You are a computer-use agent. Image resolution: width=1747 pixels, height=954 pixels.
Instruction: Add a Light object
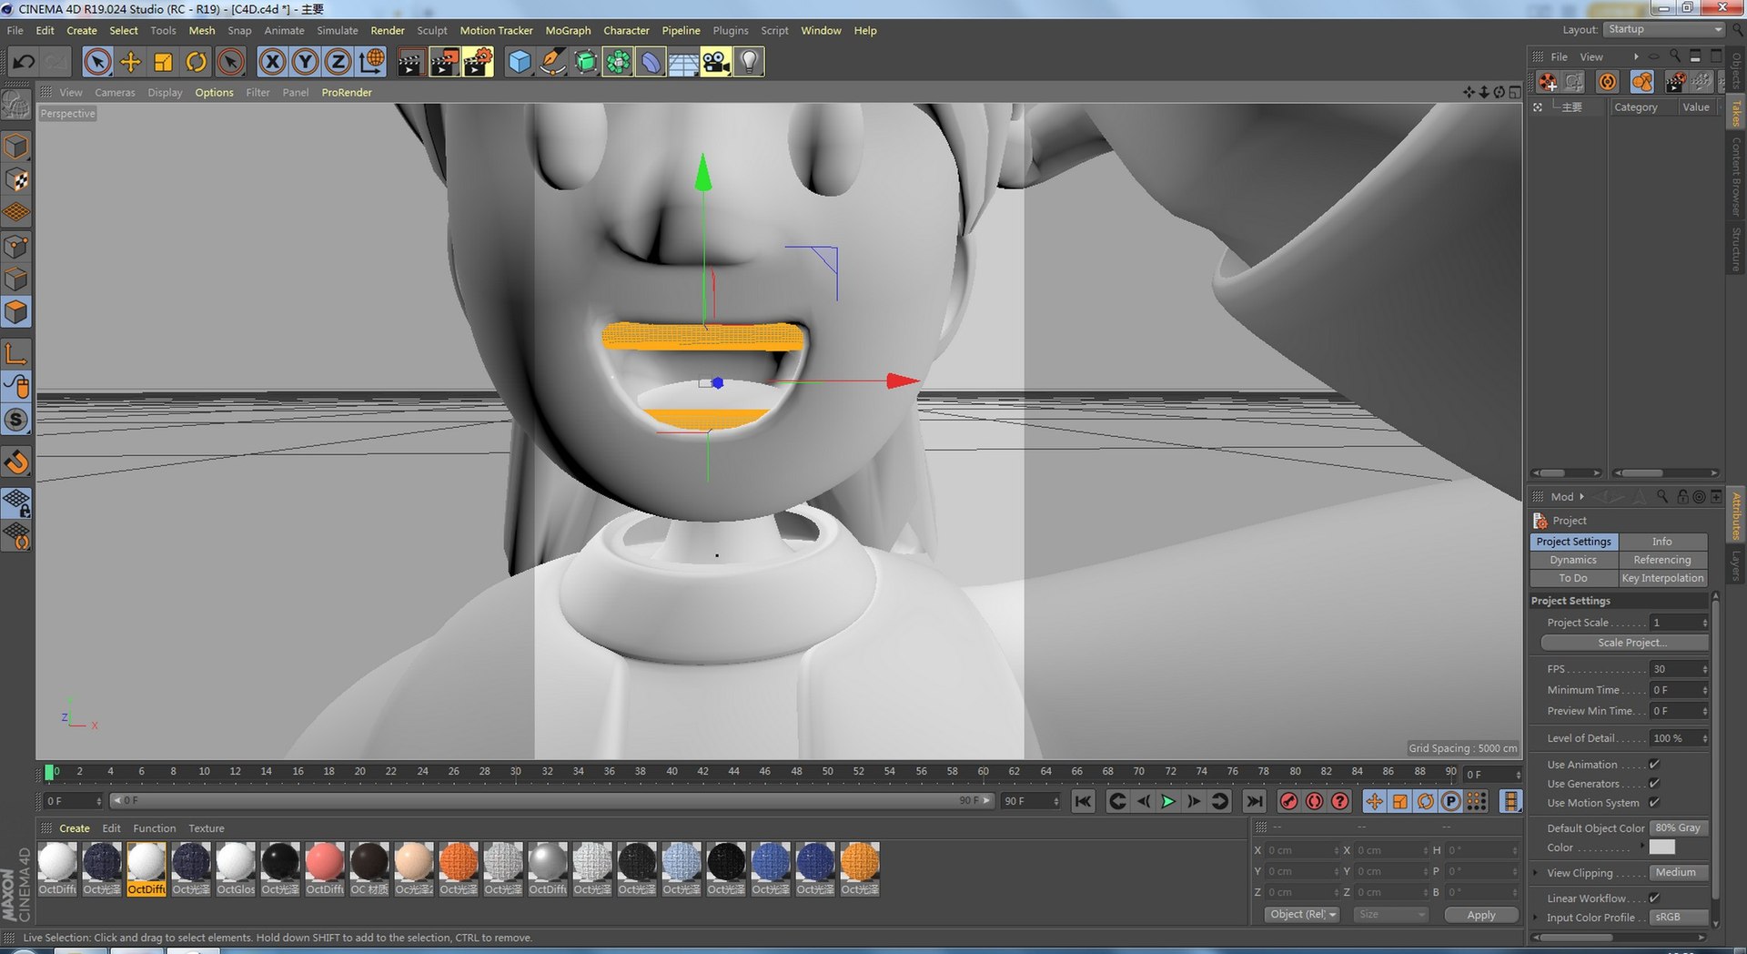pyautogui.click(x=749, y=62)
